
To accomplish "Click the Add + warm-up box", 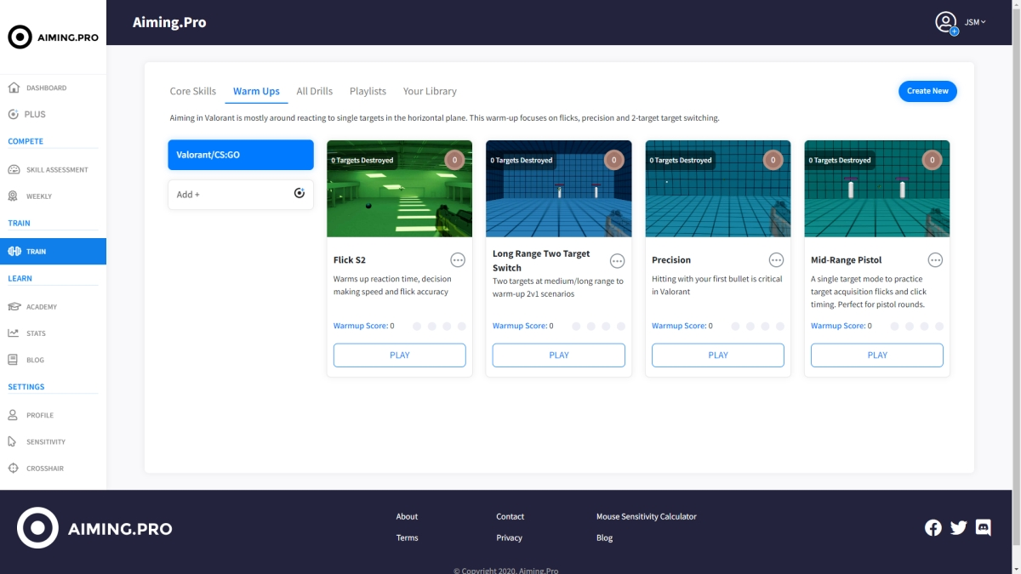I will (241, 194).
